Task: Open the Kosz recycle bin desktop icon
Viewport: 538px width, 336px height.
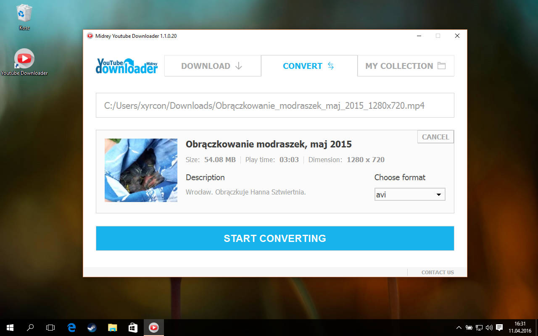Action: tap(24, 17)
